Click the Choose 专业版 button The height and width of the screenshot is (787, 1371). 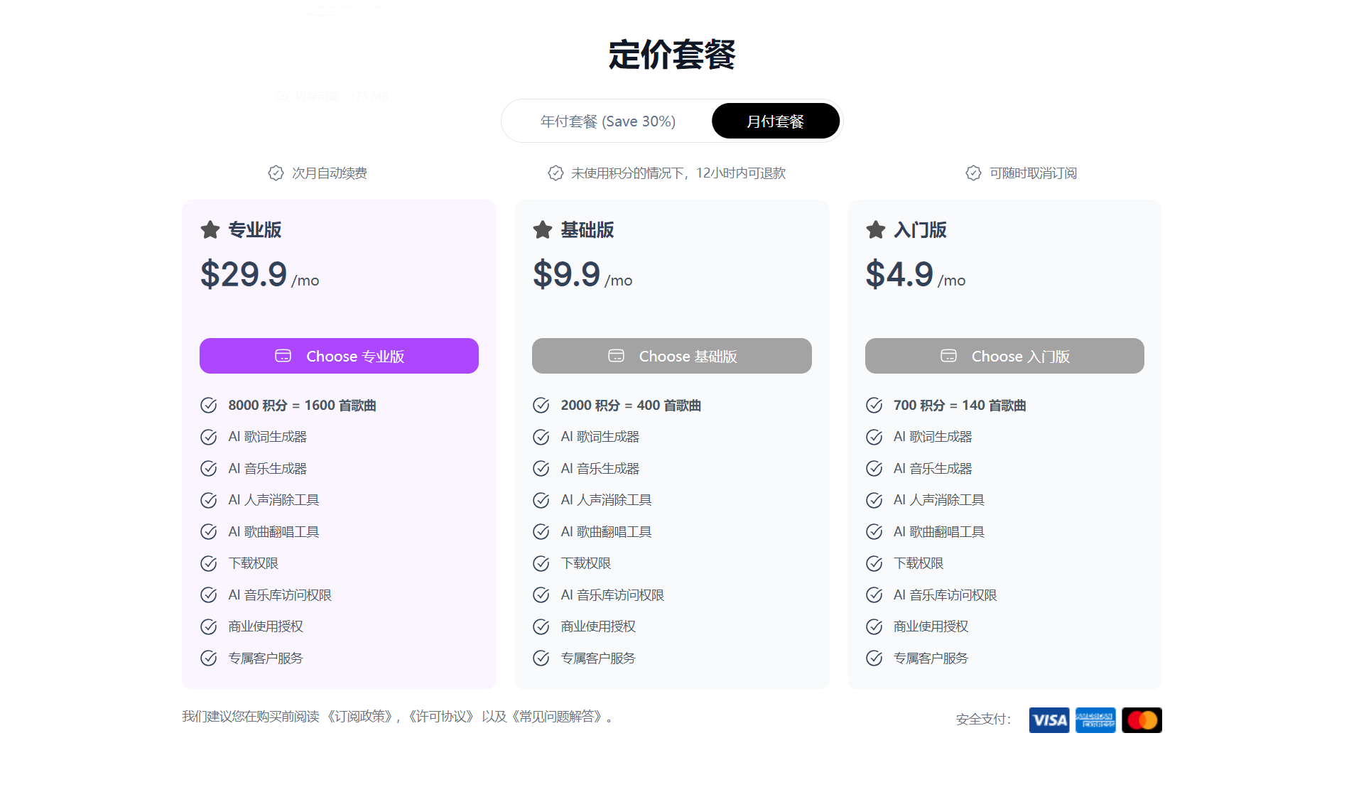tap(339, 356)
